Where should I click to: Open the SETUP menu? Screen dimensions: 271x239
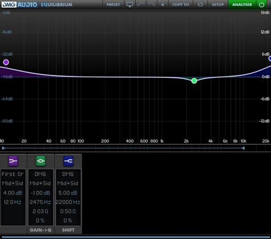(218, 5)
